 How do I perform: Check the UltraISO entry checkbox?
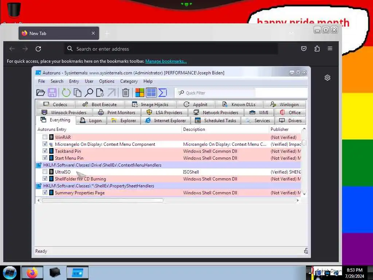45,171
